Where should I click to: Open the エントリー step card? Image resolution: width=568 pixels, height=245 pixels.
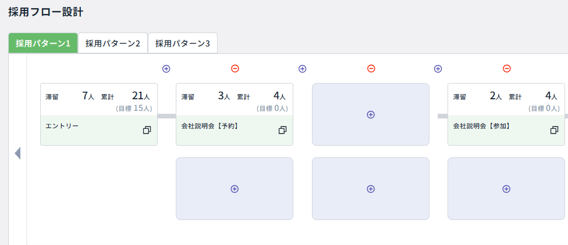coord(87,125)
